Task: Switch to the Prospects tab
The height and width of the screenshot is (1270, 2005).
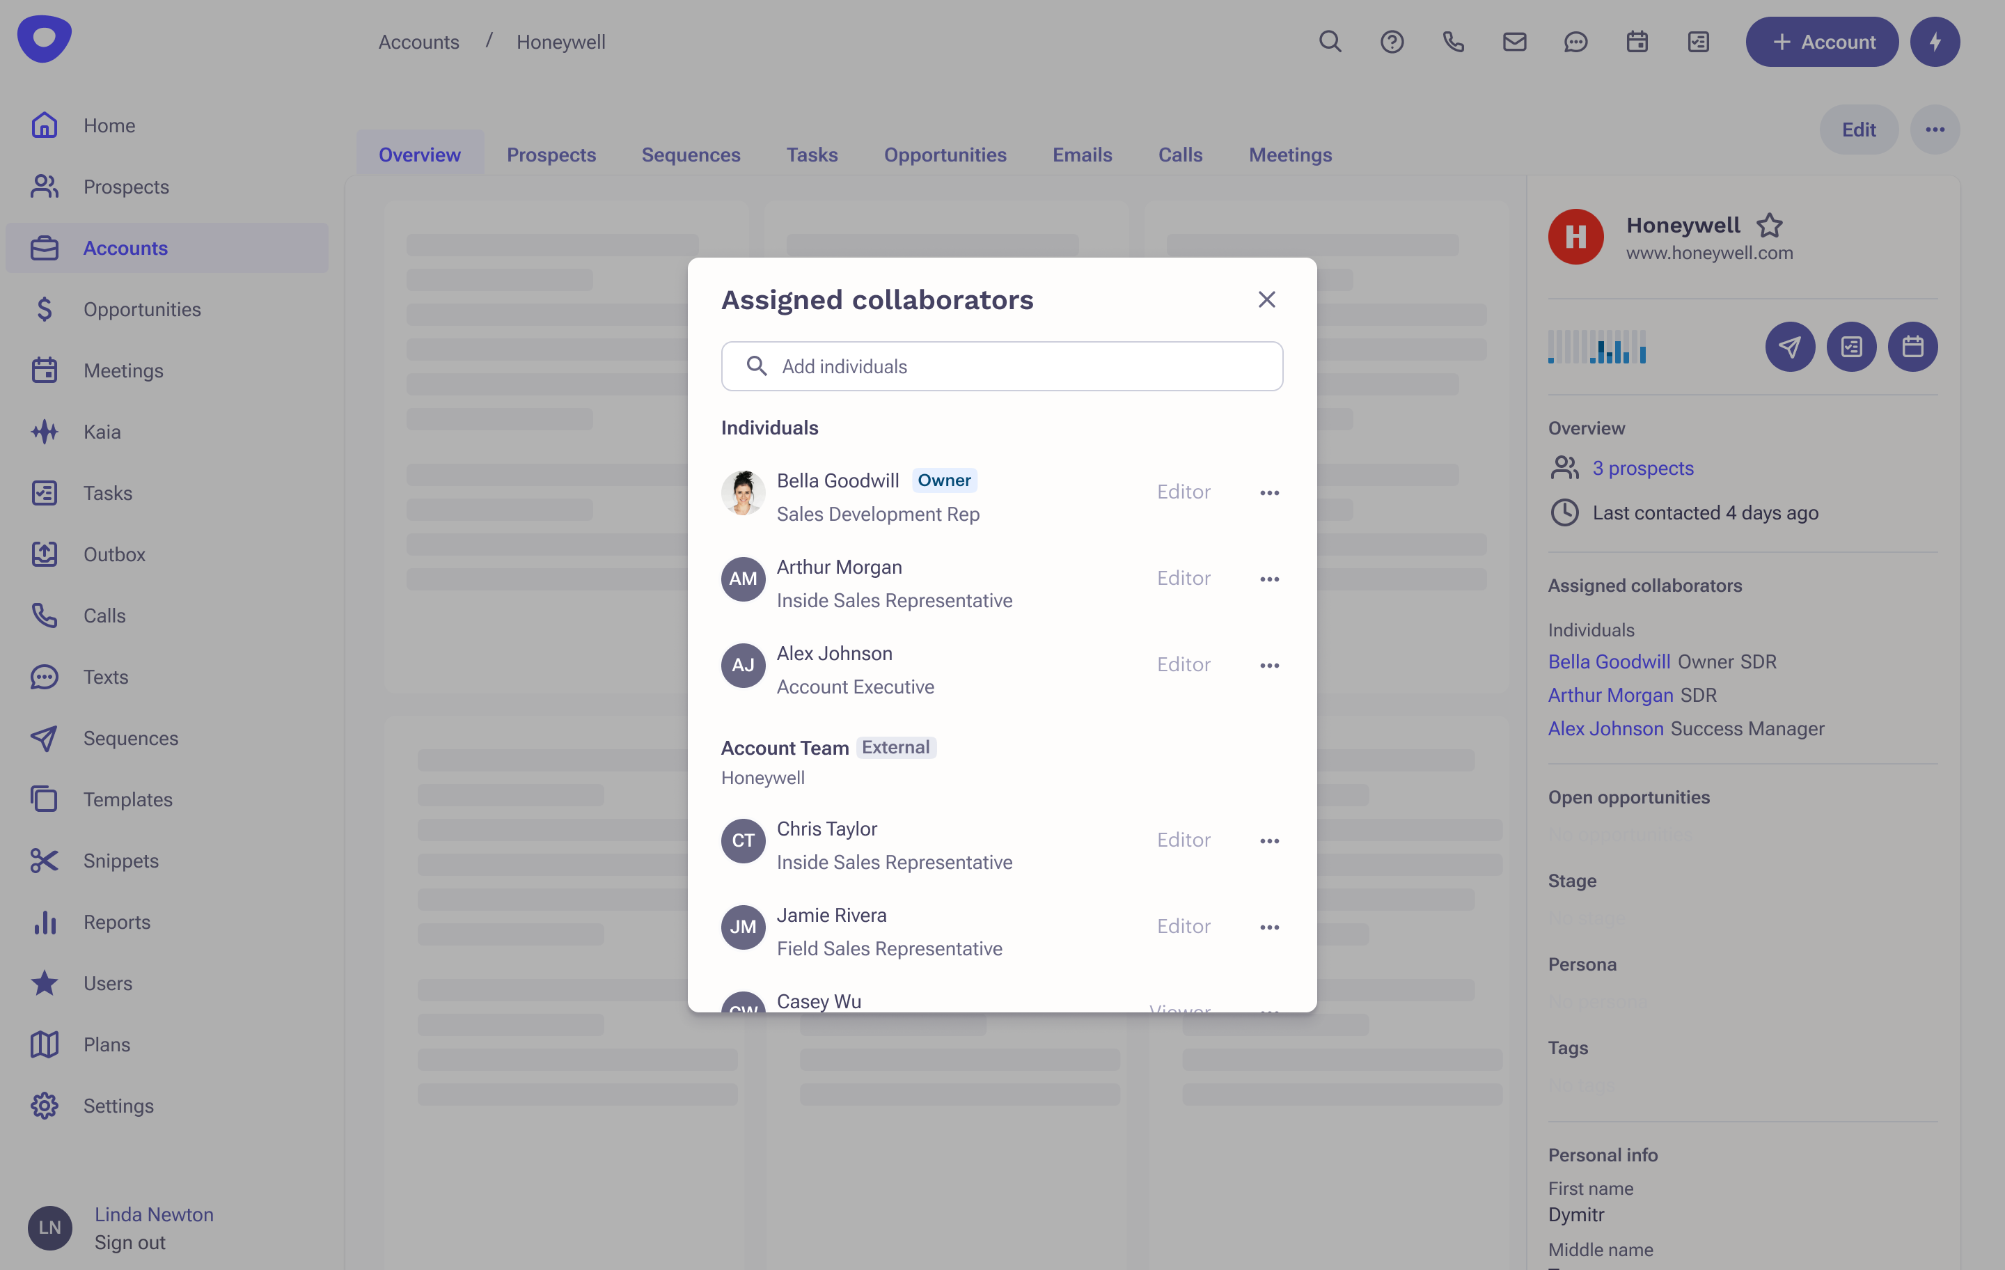Action: click(x=551, y=154)
